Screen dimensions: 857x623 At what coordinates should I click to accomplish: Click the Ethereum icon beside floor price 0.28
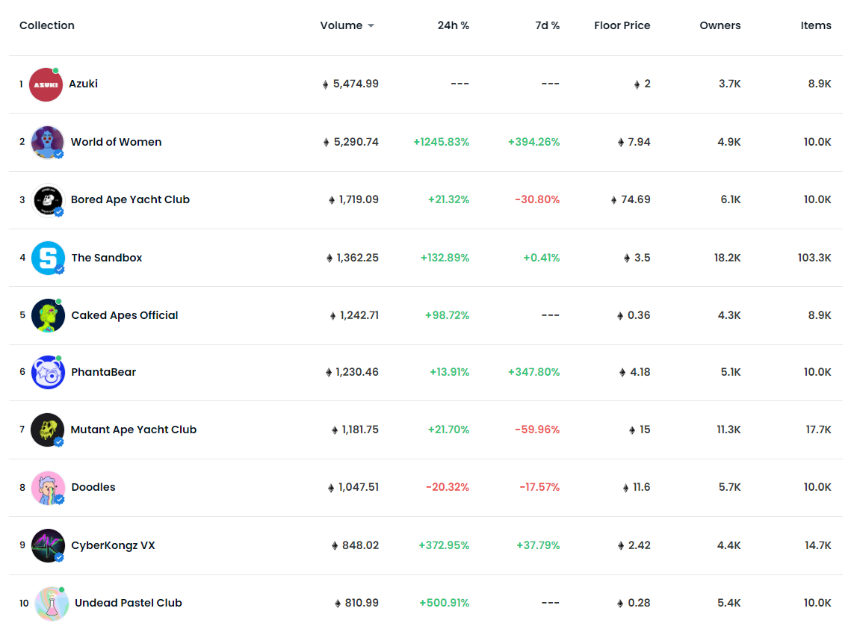620,604
